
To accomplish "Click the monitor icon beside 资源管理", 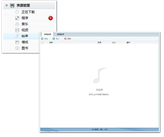I will (x=12, y=5).
